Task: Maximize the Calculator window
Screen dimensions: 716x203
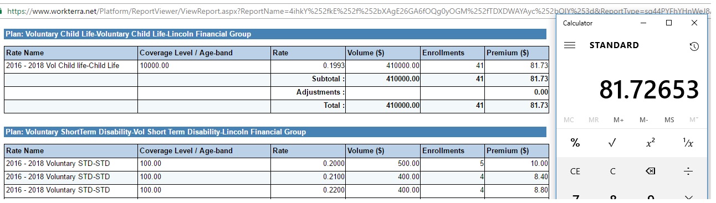Action: coord(669,23)
